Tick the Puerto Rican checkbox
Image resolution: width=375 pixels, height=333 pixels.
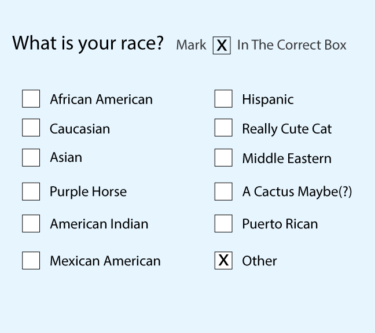(x=223, y=223)
